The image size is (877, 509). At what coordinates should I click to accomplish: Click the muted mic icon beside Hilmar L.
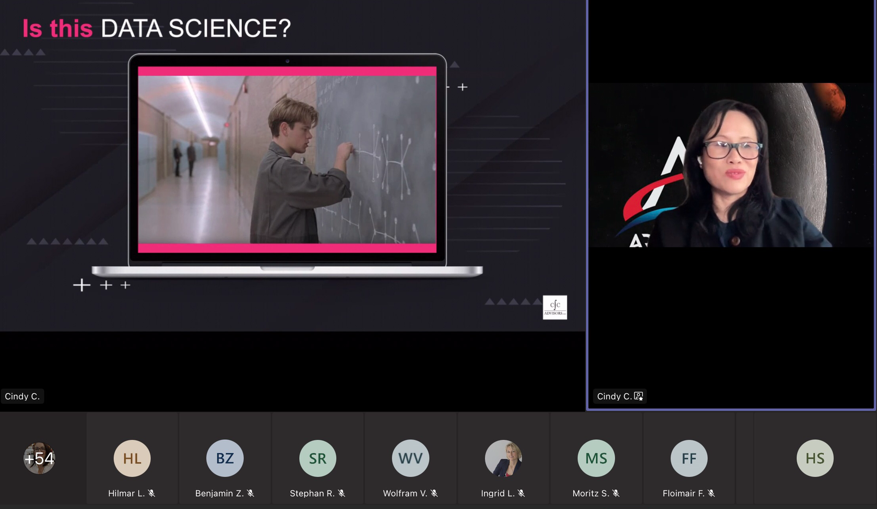(152, 493)
